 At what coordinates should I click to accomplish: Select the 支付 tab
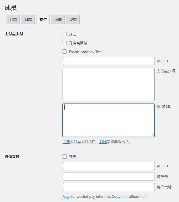point(43,19)
